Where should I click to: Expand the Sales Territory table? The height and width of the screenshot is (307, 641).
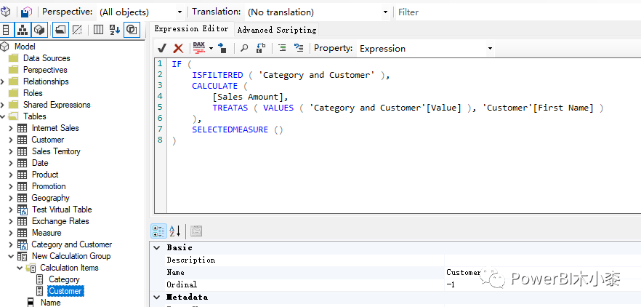click(x=11, y=151)
